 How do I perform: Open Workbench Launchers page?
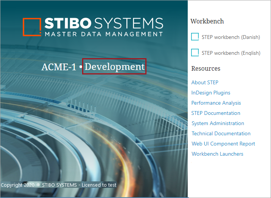[x=217, y=154]
